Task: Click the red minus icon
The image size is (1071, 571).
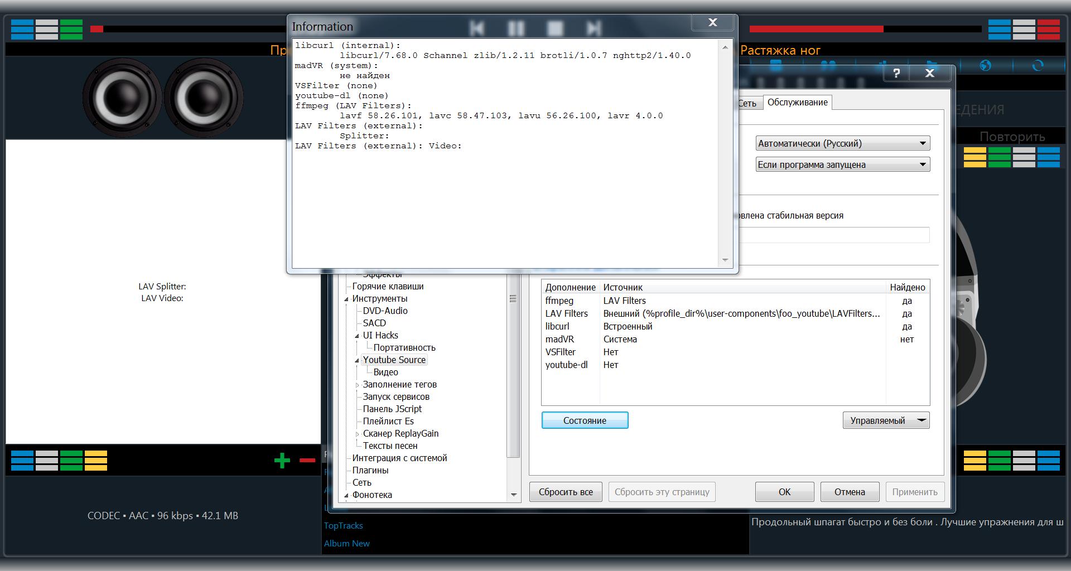Action: point(307,461)
